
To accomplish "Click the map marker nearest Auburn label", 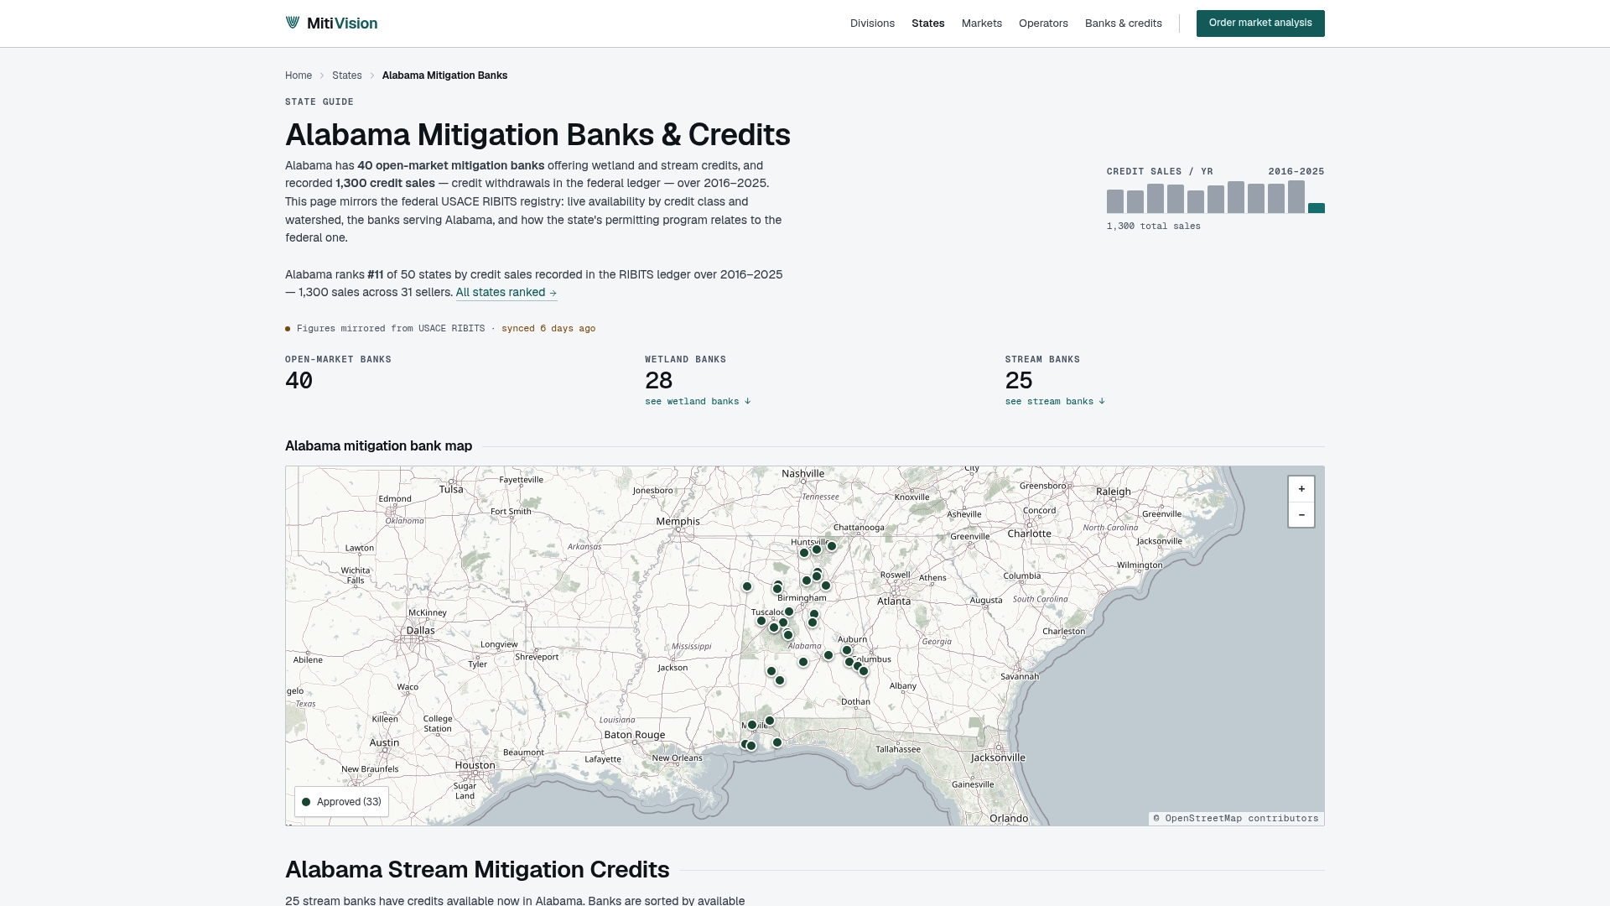I will point(847,650).
